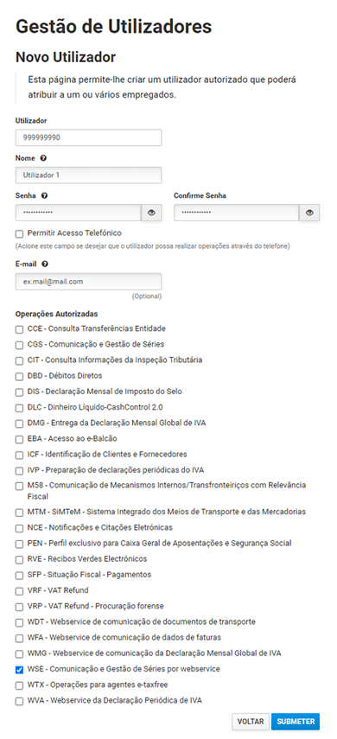Focus the Confirme Senha password field
Image resolution: width=337 pixels, height=739 pixels.
[x=237, y=213]
